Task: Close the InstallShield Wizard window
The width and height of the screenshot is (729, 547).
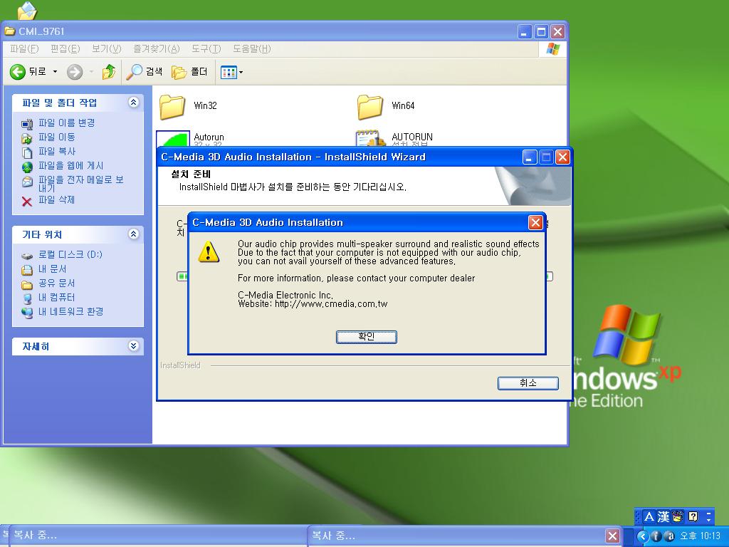Action: (562, 157)
